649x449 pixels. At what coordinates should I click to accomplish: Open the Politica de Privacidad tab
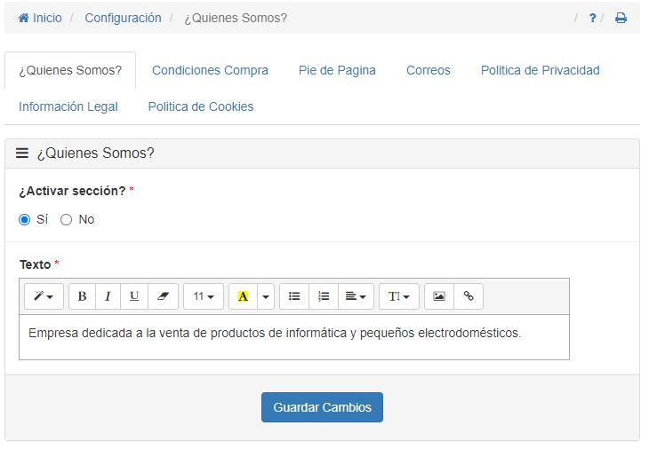coord(540,70)
